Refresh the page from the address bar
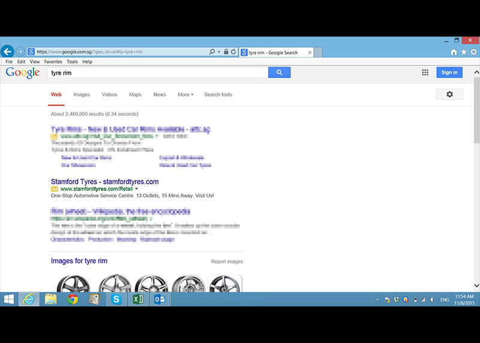The image size is (480, 343). pos(234,52)
